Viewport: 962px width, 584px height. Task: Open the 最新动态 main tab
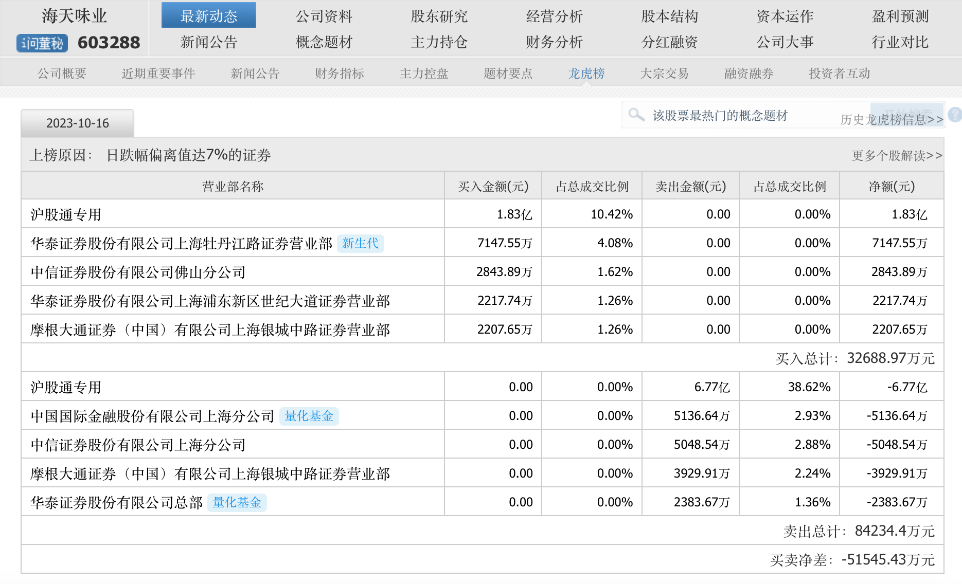[208, 16]
